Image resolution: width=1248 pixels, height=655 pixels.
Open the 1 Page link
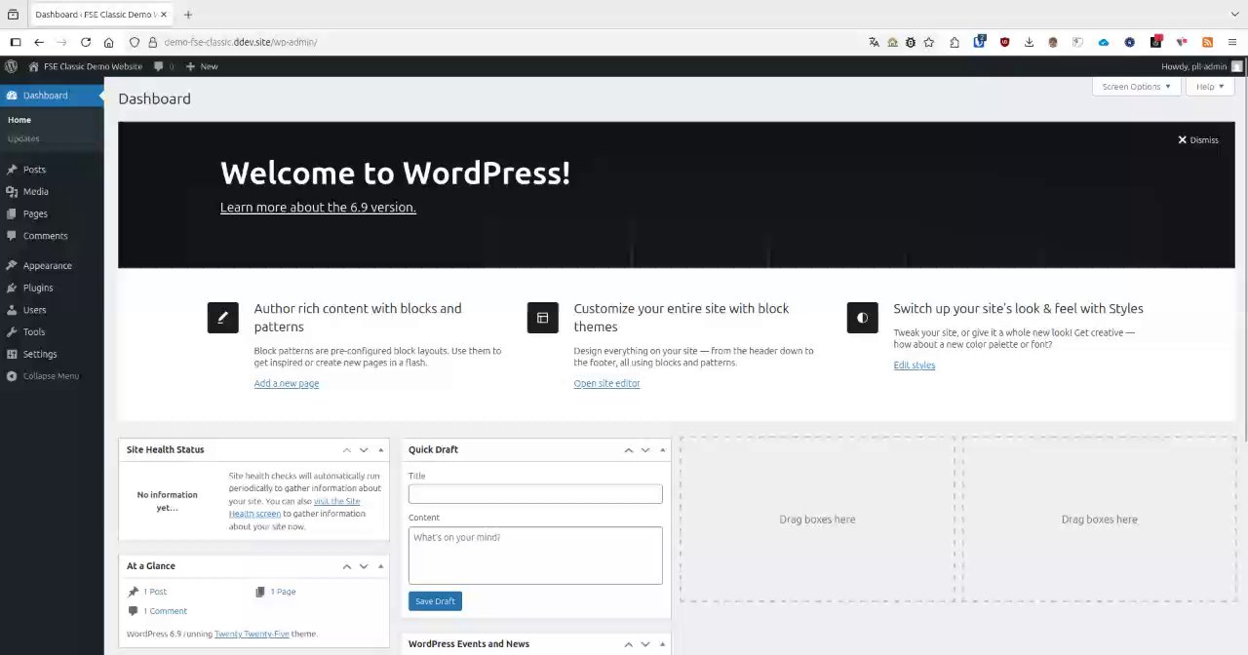click(283, 592)
